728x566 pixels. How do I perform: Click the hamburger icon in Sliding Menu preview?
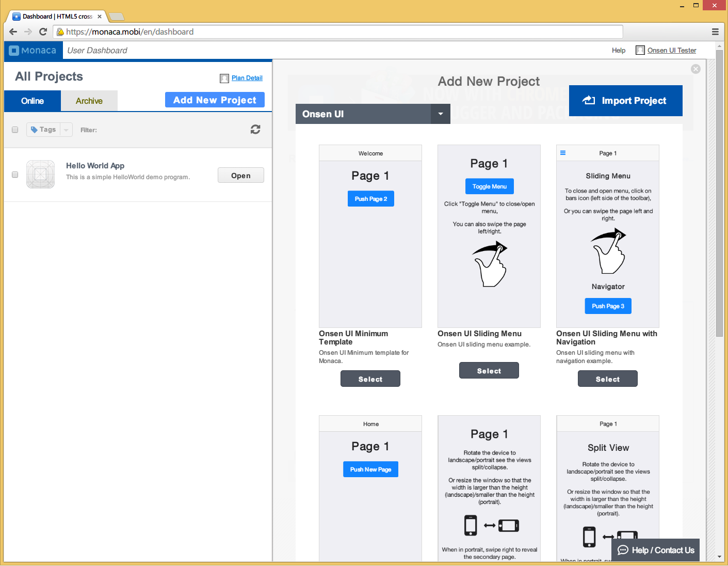(562, 152)
